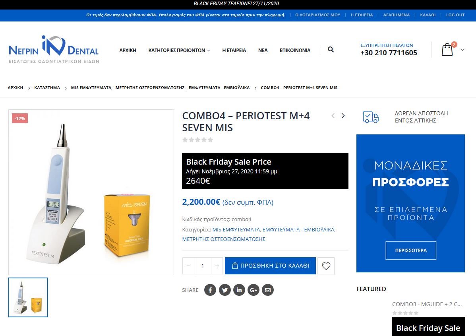
Task: Share product on Facebook
Action: coord(210,290)
